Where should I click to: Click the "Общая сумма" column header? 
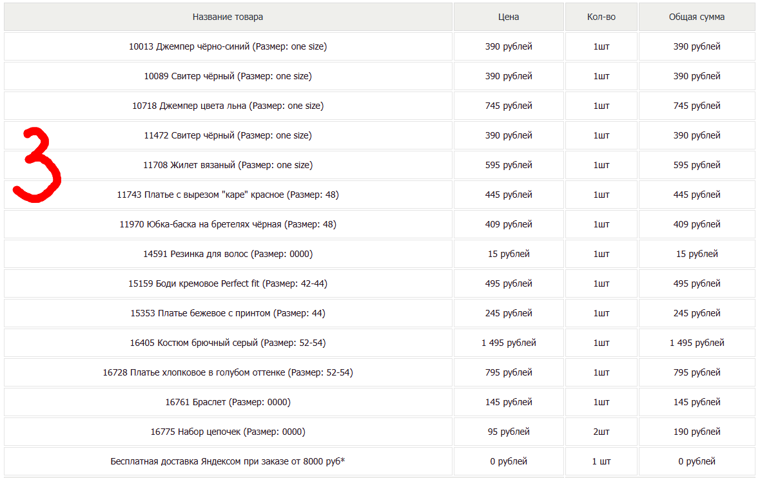(696, 17)
